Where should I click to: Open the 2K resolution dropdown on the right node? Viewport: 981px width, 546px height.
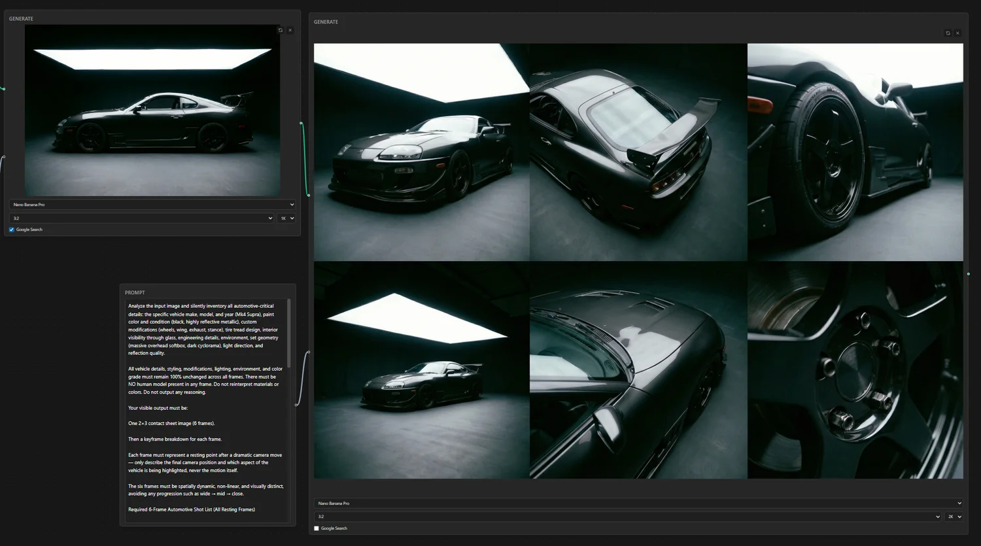pos(953,516)
